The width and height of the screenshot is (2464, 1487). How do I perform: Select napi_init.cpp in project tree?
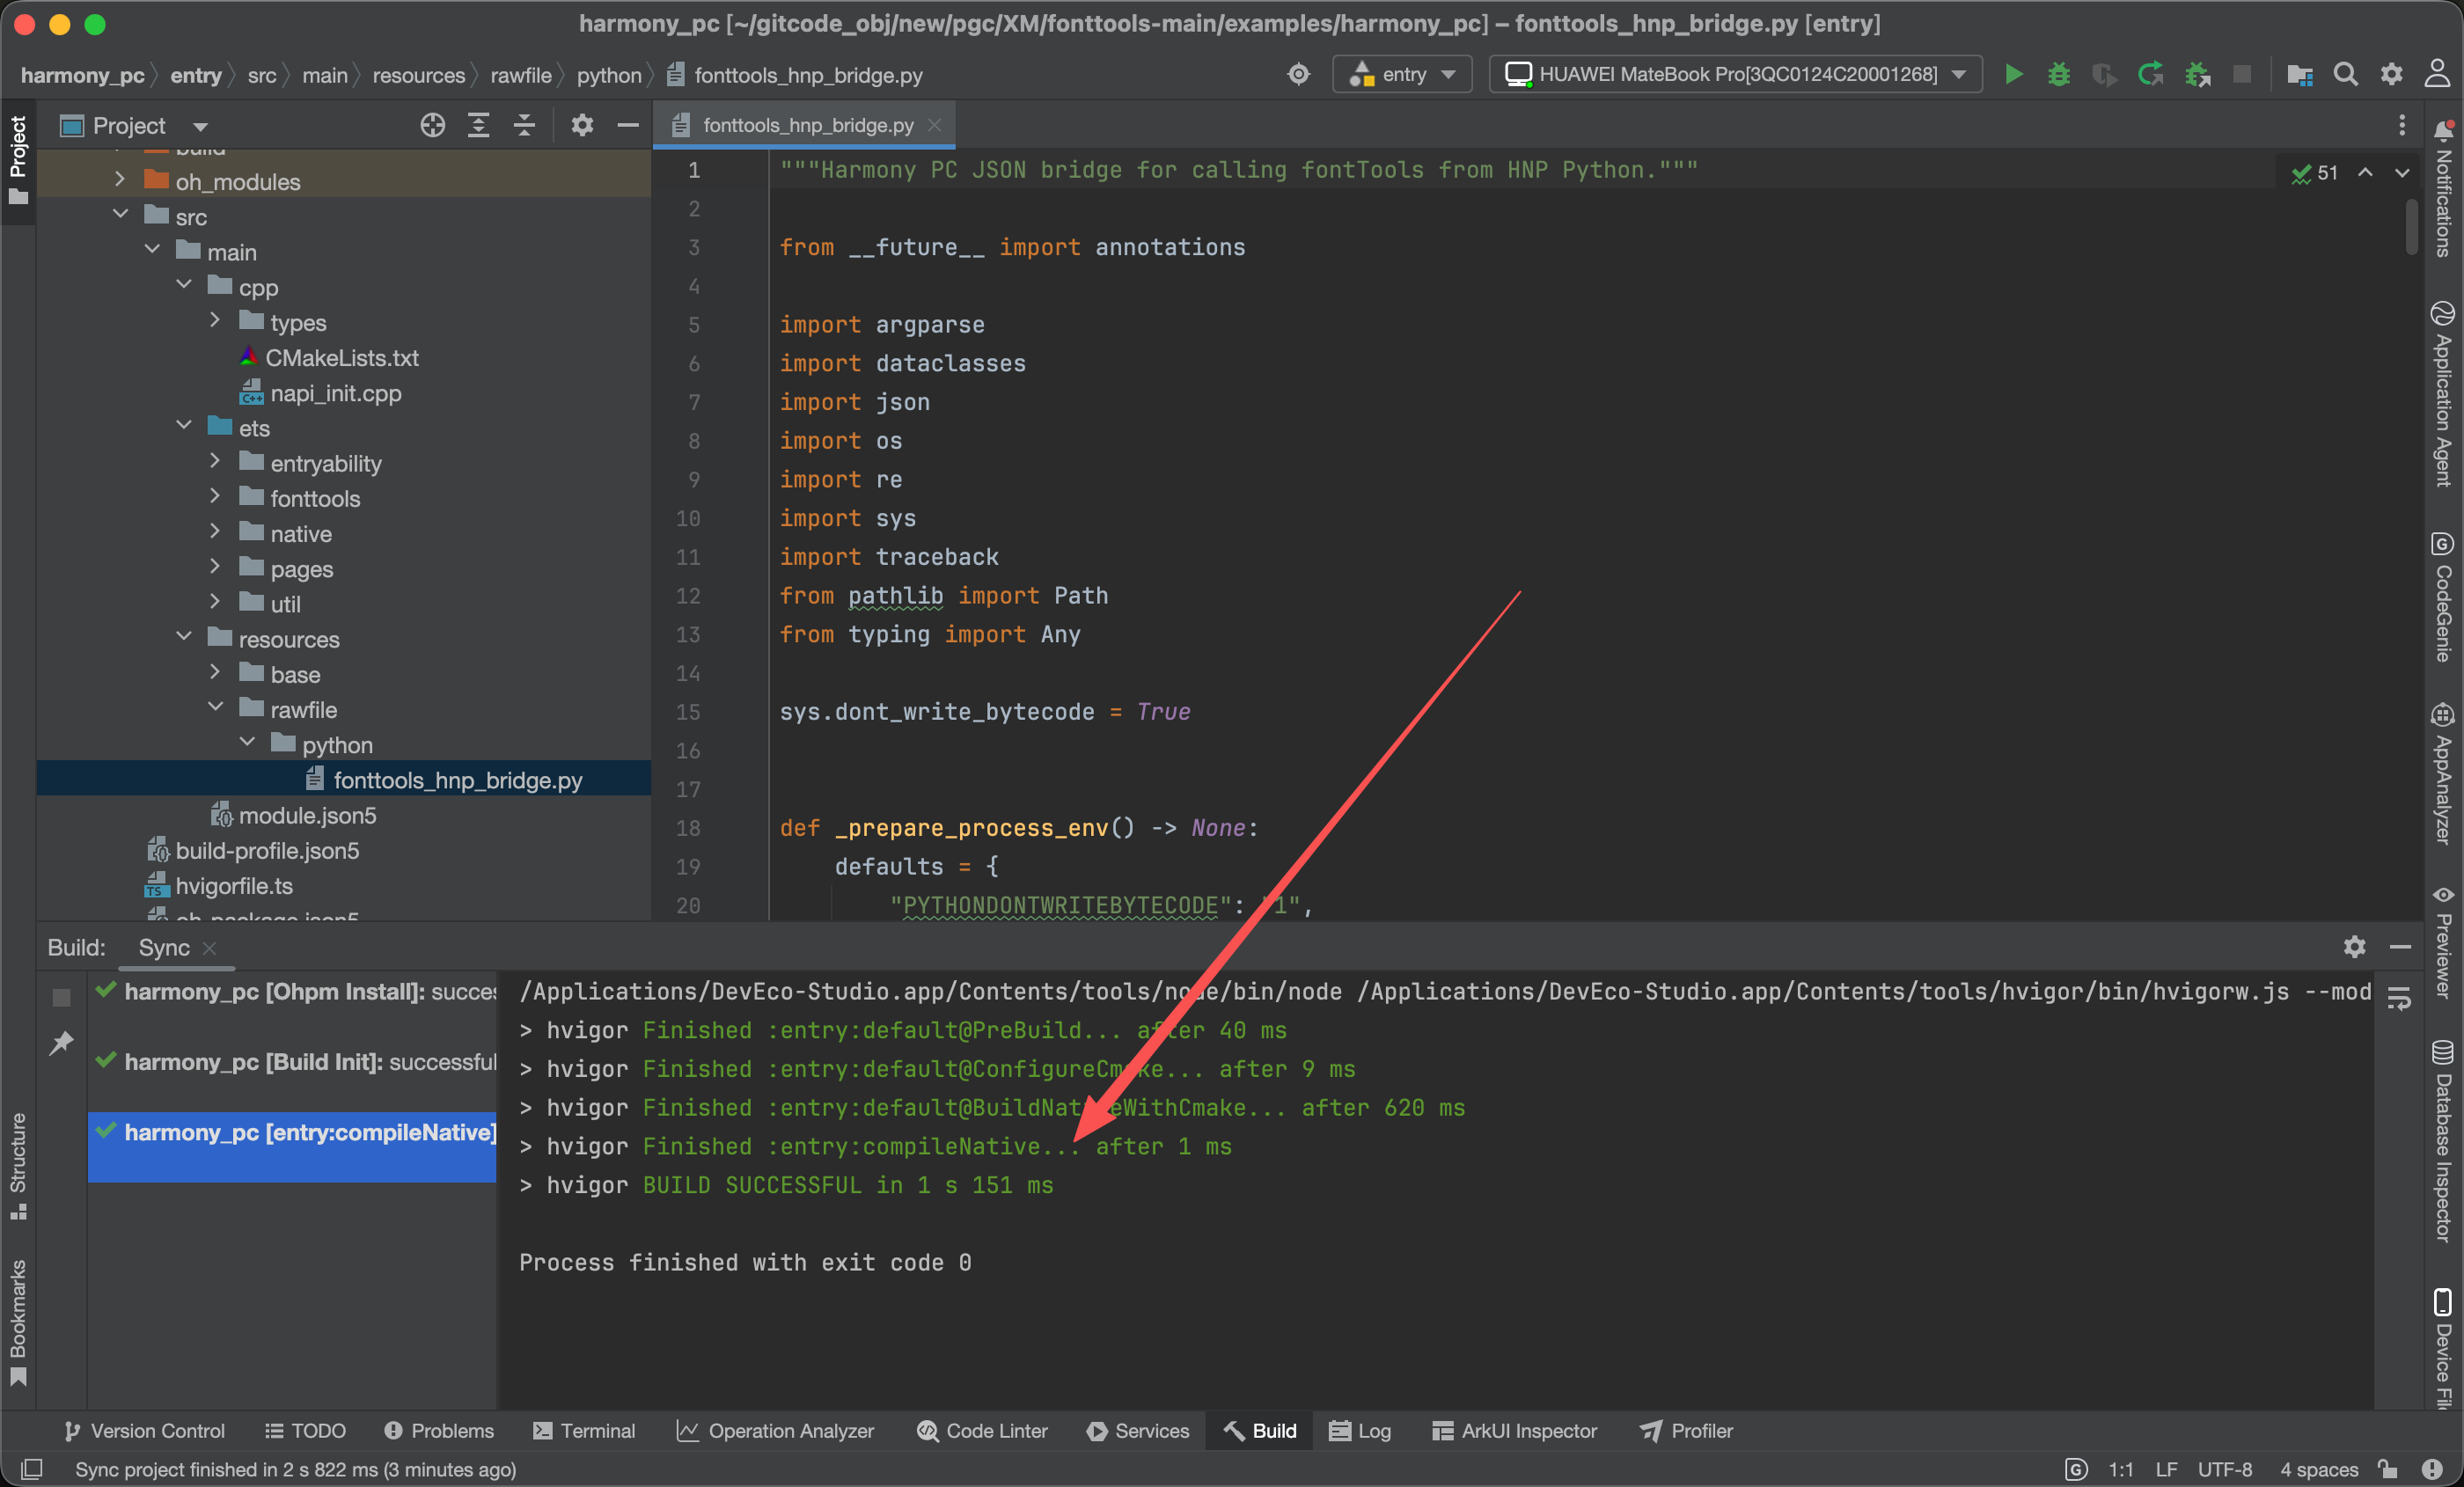(x=335, y=392)
